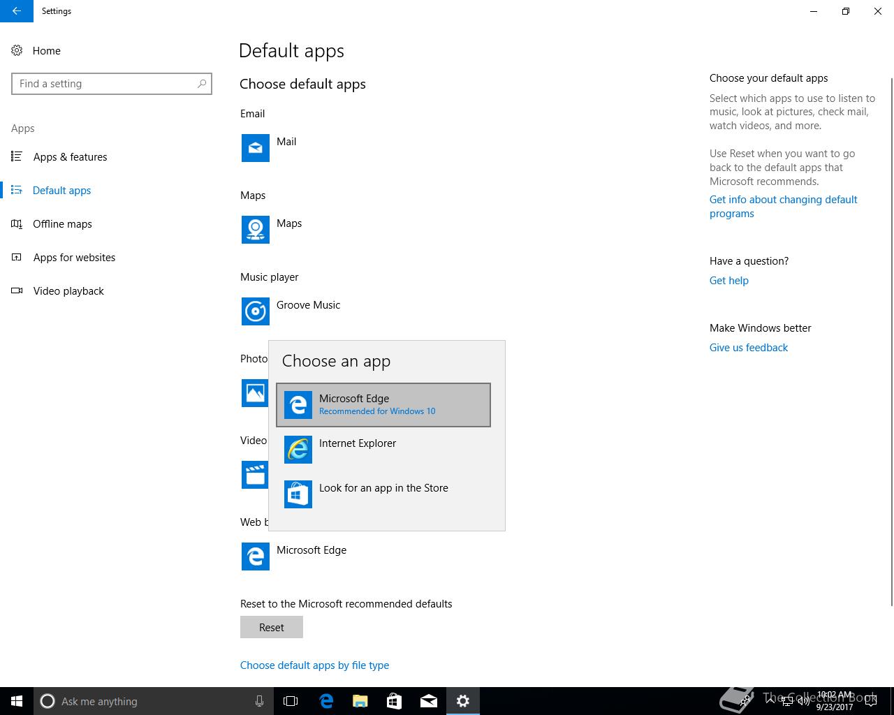Open Choose default apps by file type
894x715 pixels.
tap(314, 665)
